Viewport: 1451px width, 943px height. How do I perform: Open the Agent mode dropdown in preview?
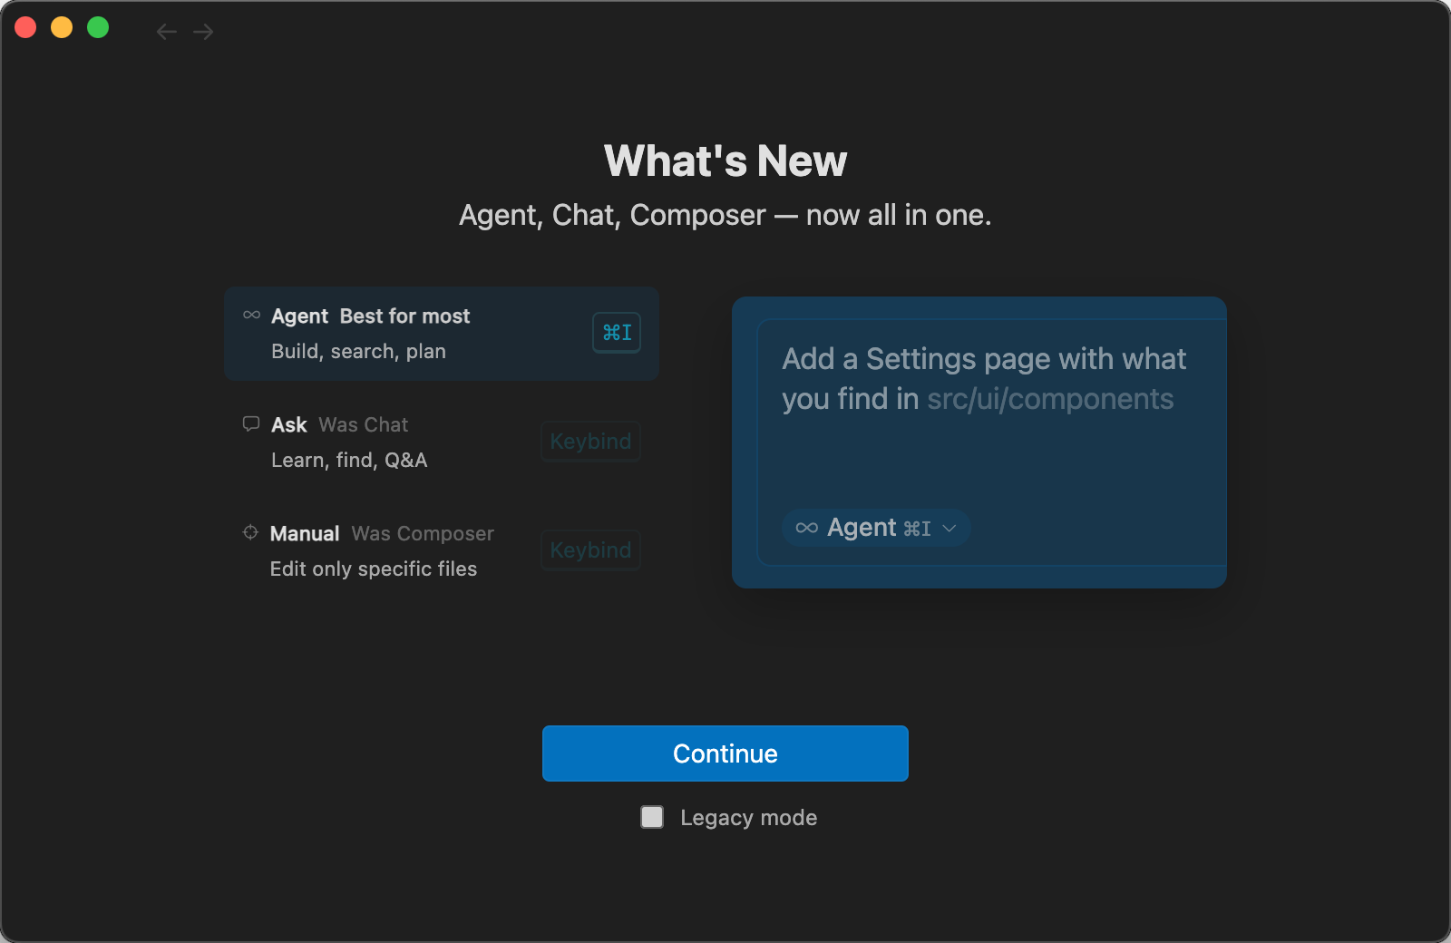pos(875,528)
